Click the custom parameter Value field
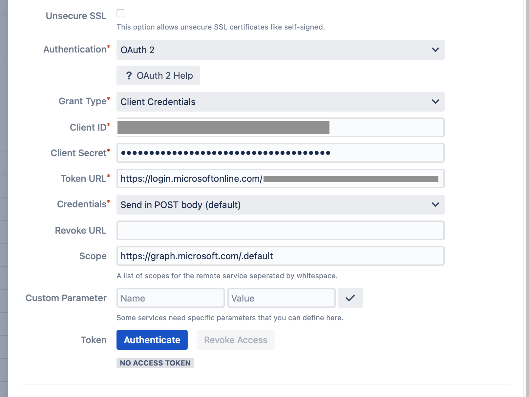Viewport: 529px width, 397px height. click(281, 298)
